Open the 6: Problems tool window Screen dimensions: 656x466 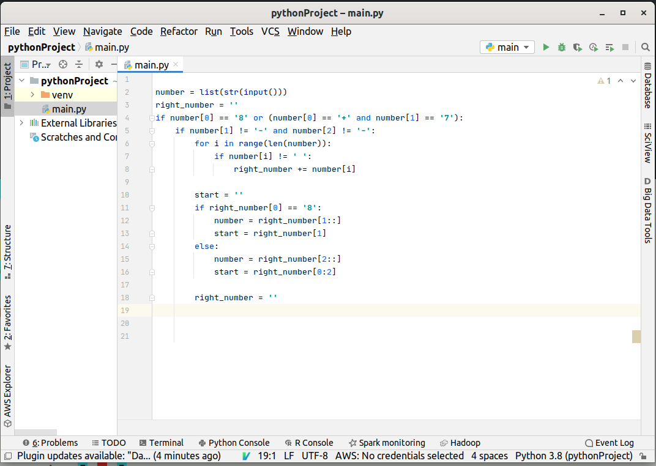pyautogui.click(x=50, y=443)
